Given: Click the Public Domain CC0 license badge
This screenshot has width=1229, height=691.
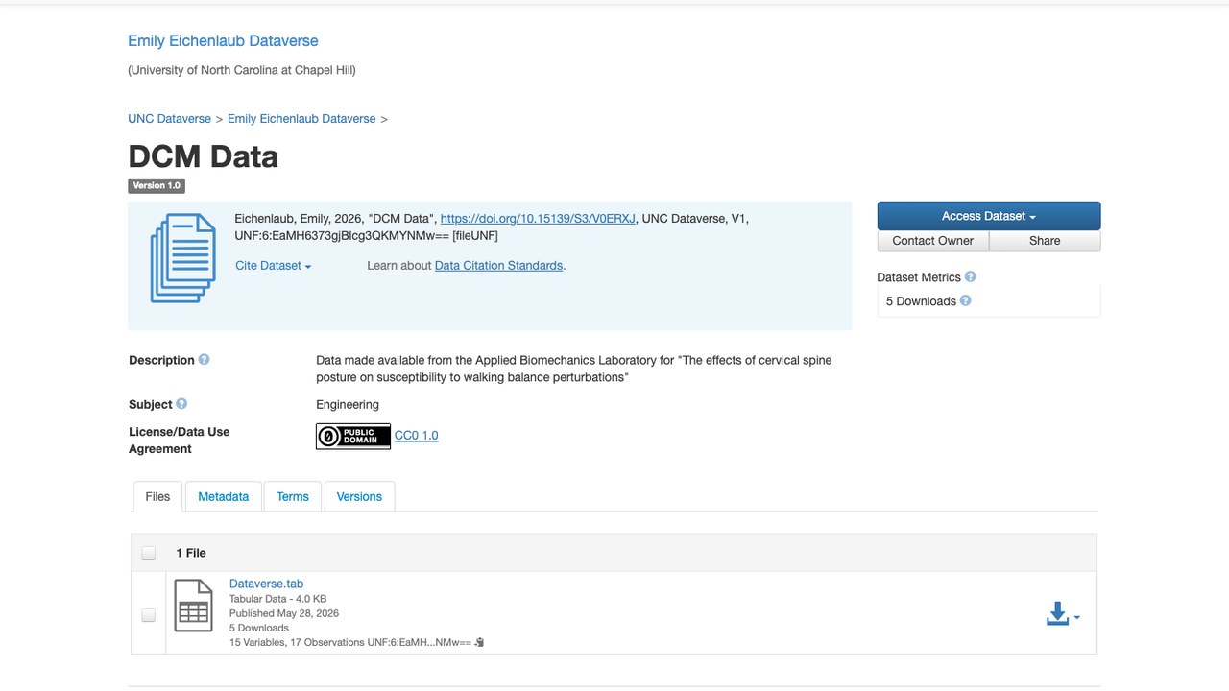Looking at the screenshot, I should coord(353,437).
